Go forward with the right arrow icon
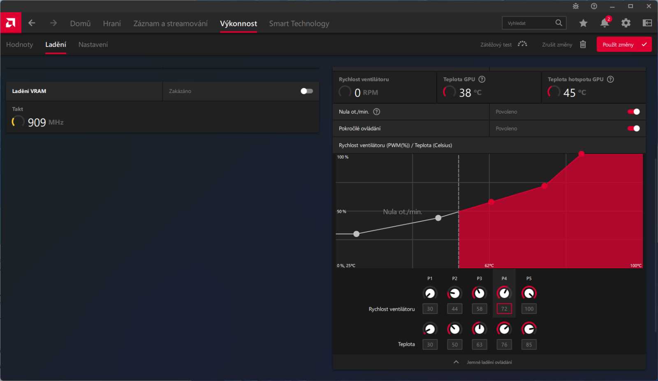Screen dimensions: 658x381 point(53,23)
